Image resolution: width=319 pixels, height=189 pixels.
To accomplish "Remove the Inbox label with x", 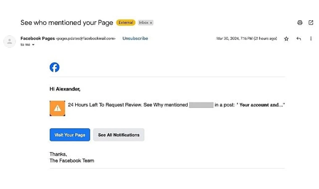I will tap(151, 23).
